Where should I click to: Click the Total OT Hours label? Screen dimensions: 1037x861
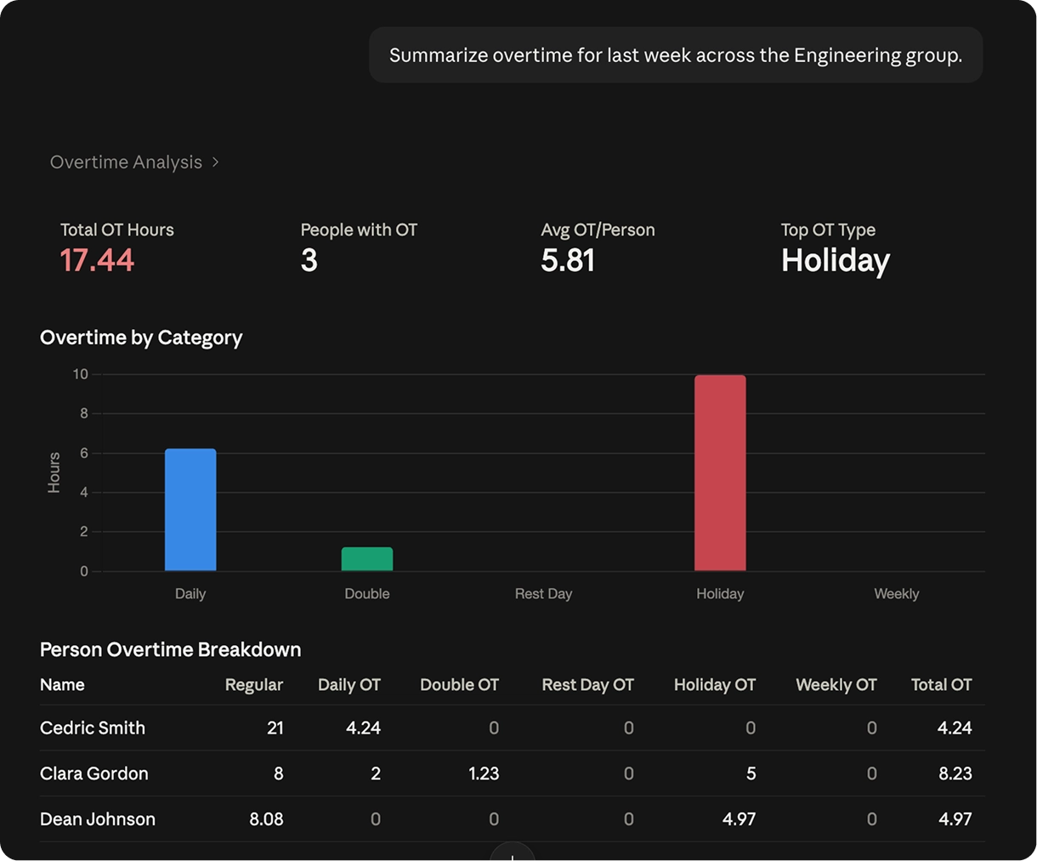pos(117,230)
